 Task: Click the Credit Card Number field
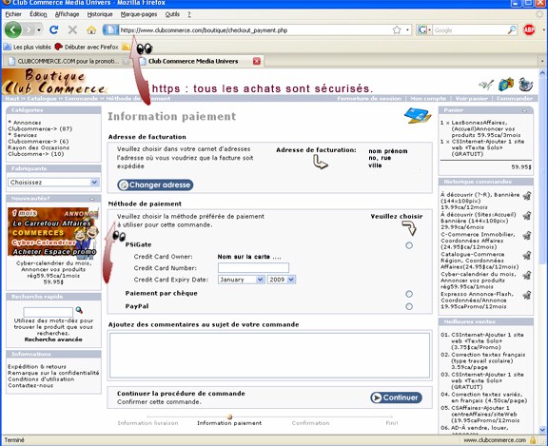(x=253, y=268)
